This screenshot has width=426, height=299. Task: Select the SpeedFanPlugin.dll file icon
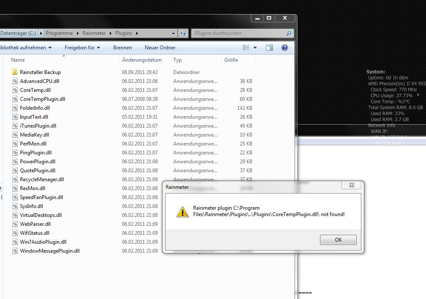(x=15, y=197)
